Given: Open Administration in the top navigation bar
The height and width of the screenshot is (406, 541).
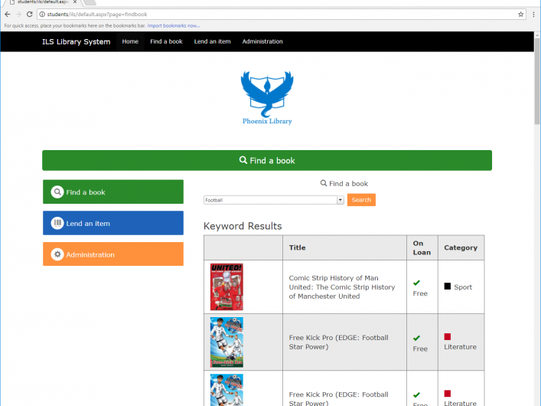Looking at the screenshot, I should [262, 41].
